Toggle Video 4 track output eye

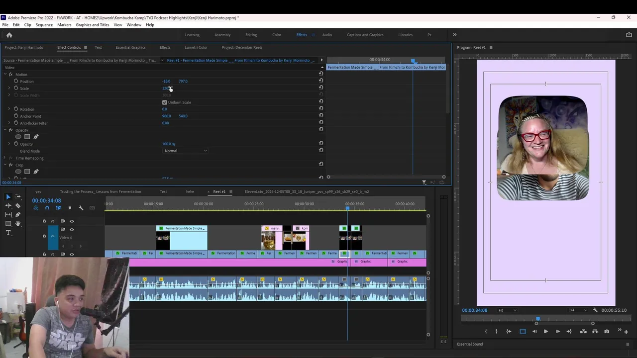pyautogui.click(x=72, y=229)
